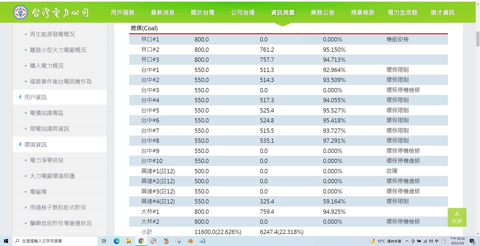480x246 pixels.
Task: Open Task View in the taskbar
Action: click(104, 241)
